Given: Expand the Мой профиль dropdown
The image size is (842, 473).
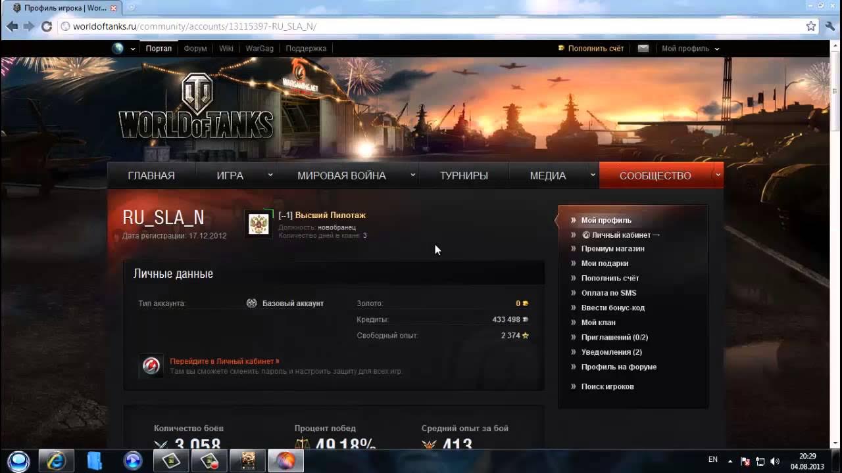Looking at the screenshot, I should click(716, 49).
